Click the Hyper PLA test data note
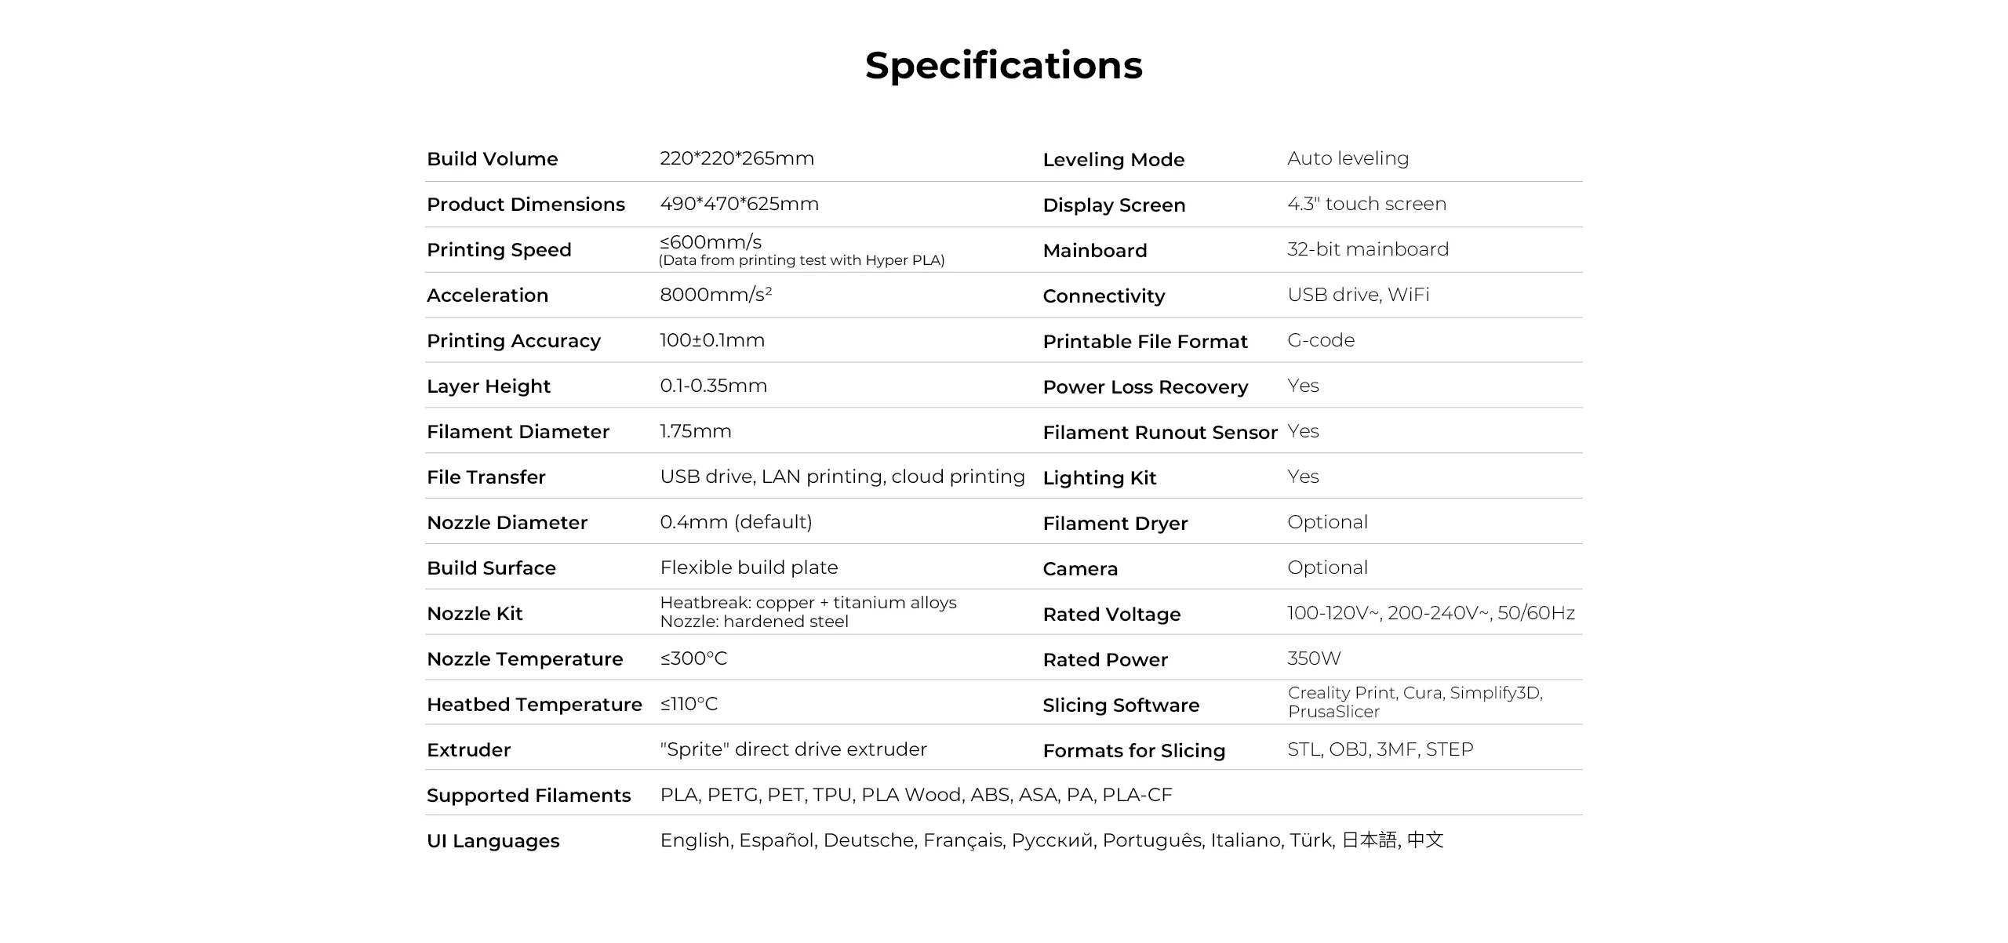The image size is (2008, 943). pyautogui.click(x=801, y=260)
